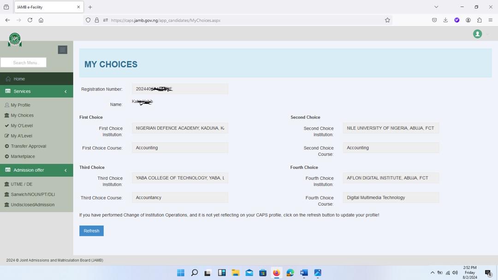Bookmark this page with the star icon

[387, 20]
